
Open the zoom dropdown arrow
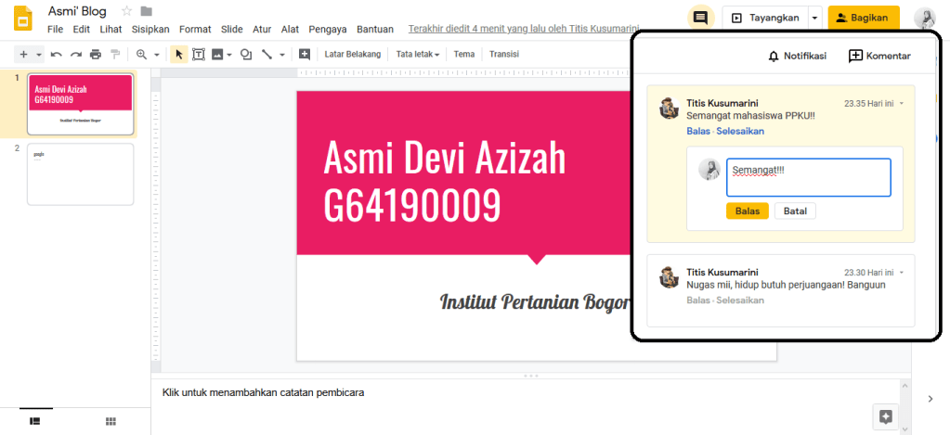(156, 55)
